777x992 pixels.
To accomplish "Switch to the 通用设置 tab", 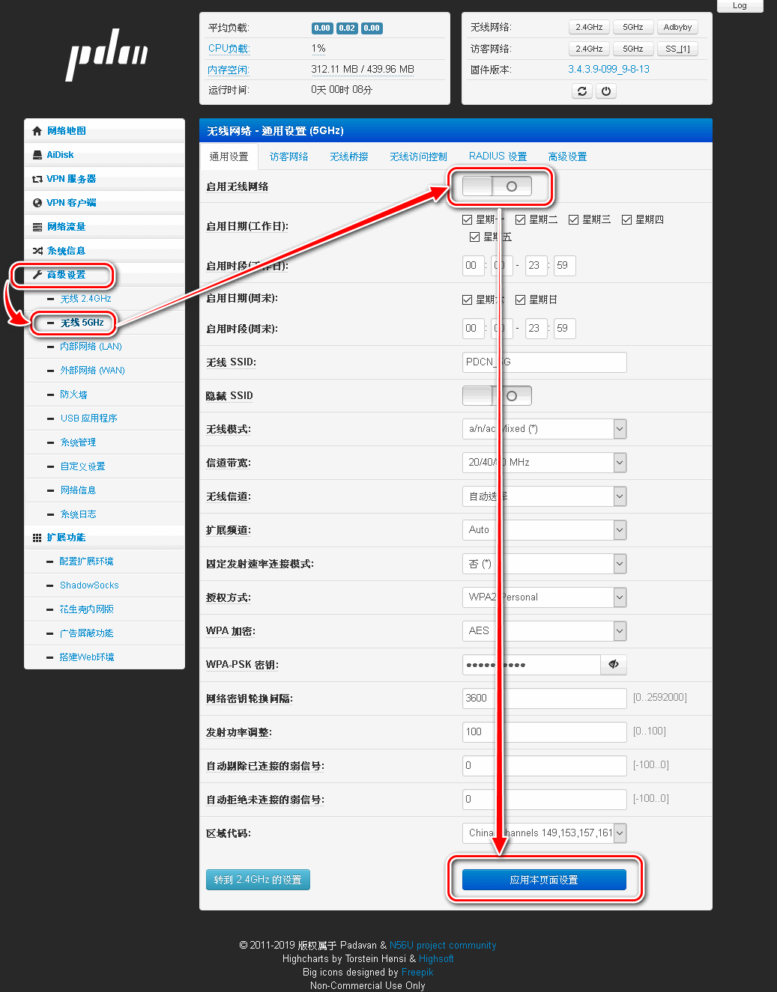I will (x=229, y=156).
